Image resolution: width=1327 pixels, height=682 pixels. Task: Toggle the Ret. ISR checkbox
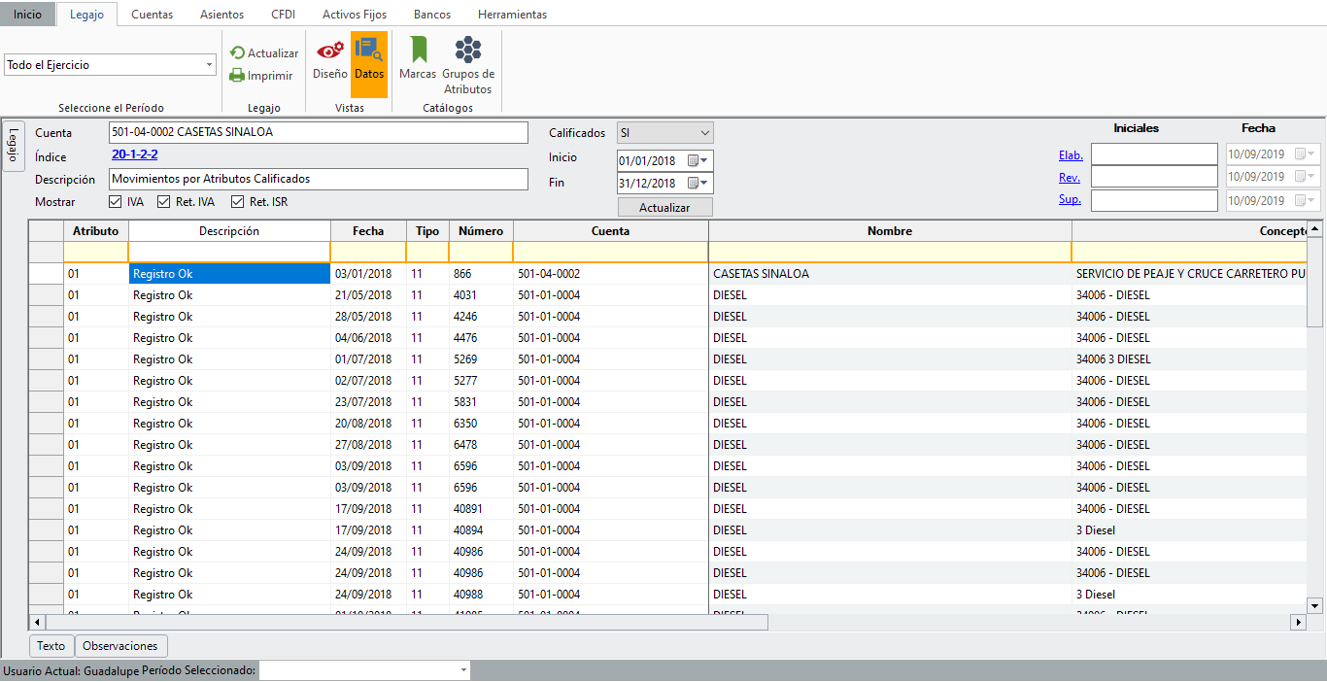click(237, 202)
